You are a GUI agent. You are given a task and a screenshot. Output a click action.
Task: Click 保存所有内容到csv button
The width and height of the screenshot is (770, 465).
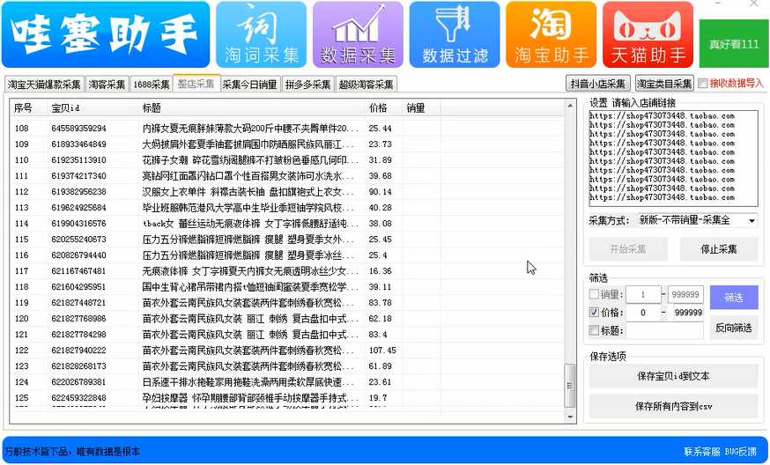click(673, 406)
